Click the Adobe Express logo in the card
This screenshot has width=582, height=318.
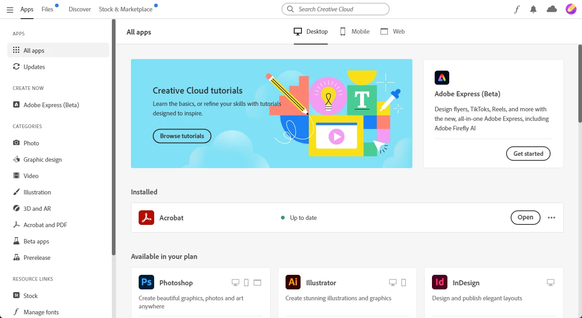click(x=442, y=78)
